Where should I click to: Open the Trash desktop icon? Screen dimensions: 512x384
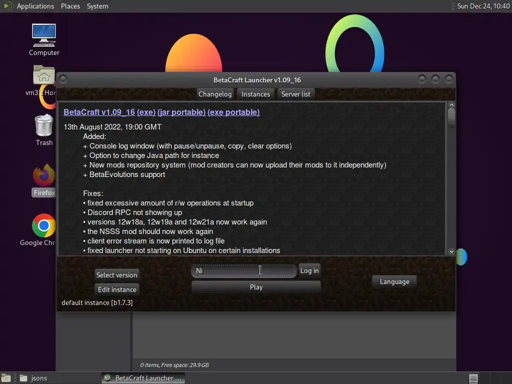tap(44, 129)
